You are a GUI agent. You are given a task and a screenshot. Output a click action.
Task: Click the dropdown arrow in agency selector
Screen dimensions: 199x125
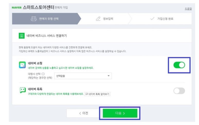tap(109, 76)
